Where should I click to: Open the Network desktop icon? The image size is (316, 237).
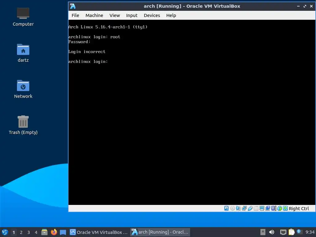point(23,89)
